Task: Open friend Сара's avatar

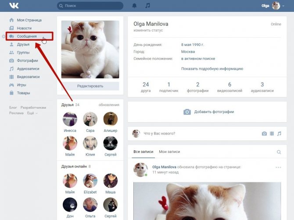Action: pyautogui.click(x=90, y=119)
